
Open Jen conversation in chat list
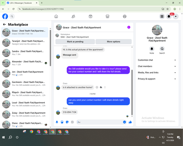pos(25,73)
